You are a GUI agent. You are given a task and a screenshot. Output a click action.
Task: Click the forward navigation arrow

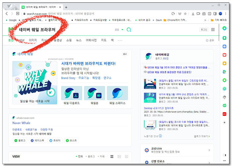[12, 14]
